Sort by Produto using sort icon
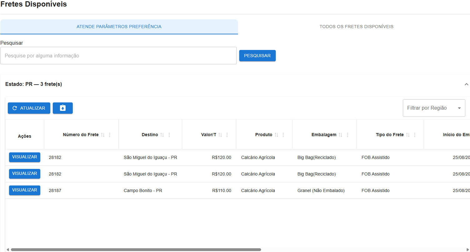This screenshot has width=470, height=252. tap(276, 135)
